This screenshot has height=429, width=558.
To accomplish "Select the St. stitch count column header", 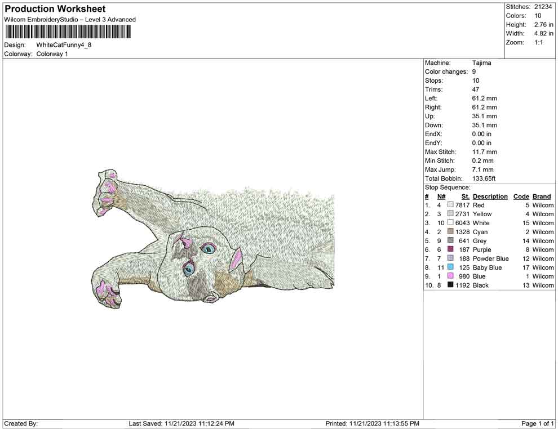I will 465,196.
